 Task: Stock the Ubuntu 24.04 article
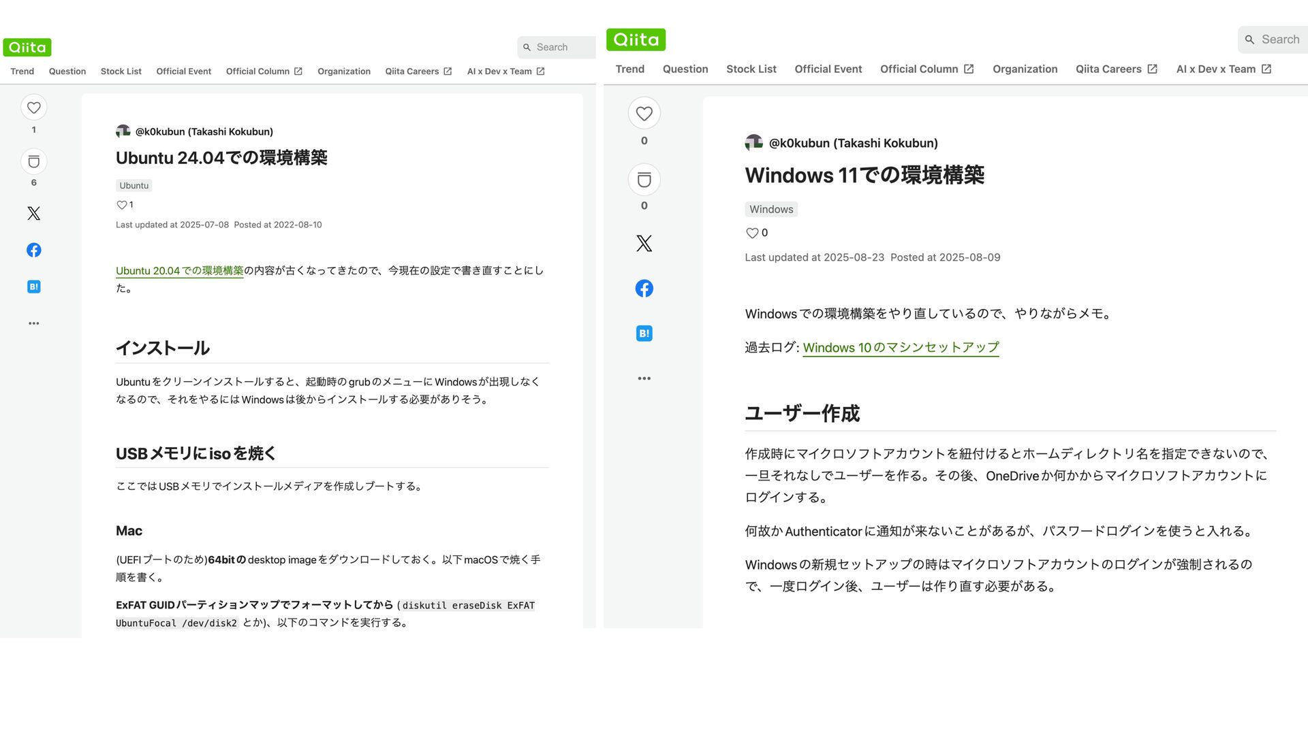click(33, 162)
